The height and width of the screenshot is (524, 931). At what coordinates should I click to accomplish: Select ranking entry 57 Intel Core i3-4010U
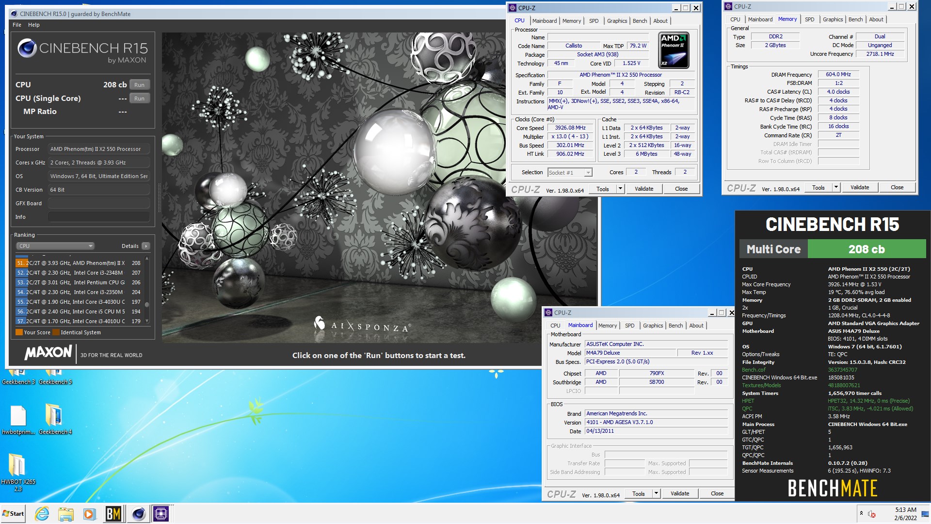pyautogui.click(x=79, y=321)
